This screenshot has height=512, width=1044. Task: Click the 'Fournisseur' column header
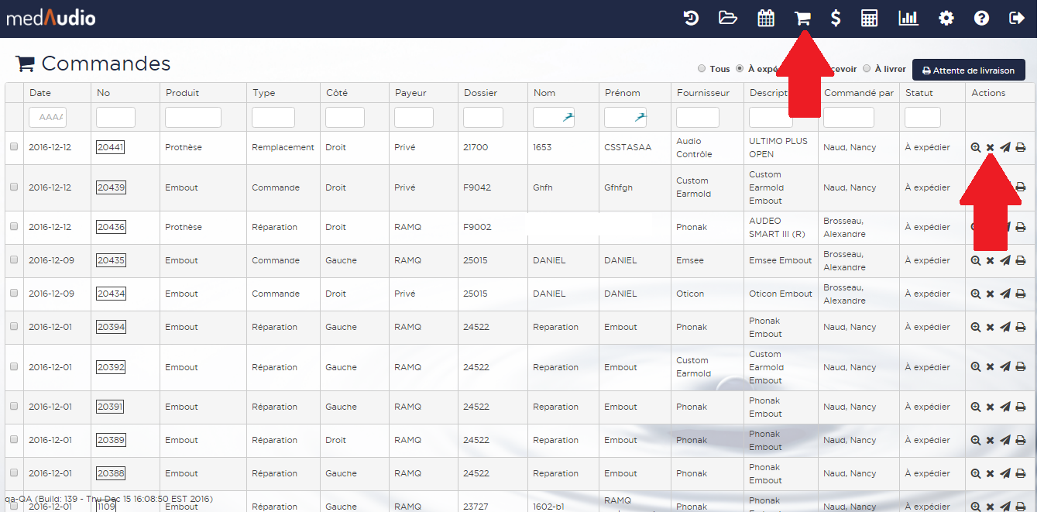702,93
